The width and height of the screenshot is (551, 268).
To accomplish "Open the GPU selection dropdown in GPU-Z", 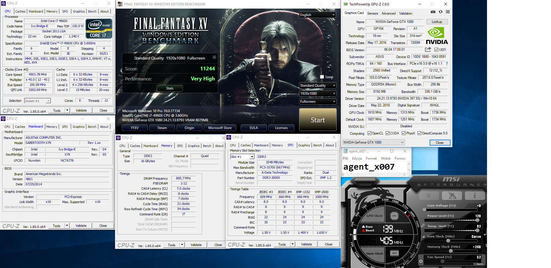I will click(374, 142).
